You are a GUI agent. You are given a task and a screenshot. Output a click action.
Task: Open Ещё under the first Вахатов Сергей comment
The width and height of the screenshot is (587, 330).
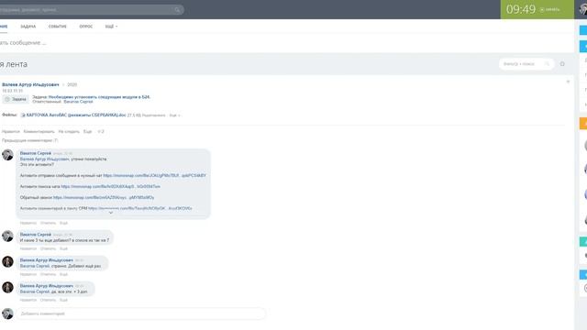coord(63,223)
